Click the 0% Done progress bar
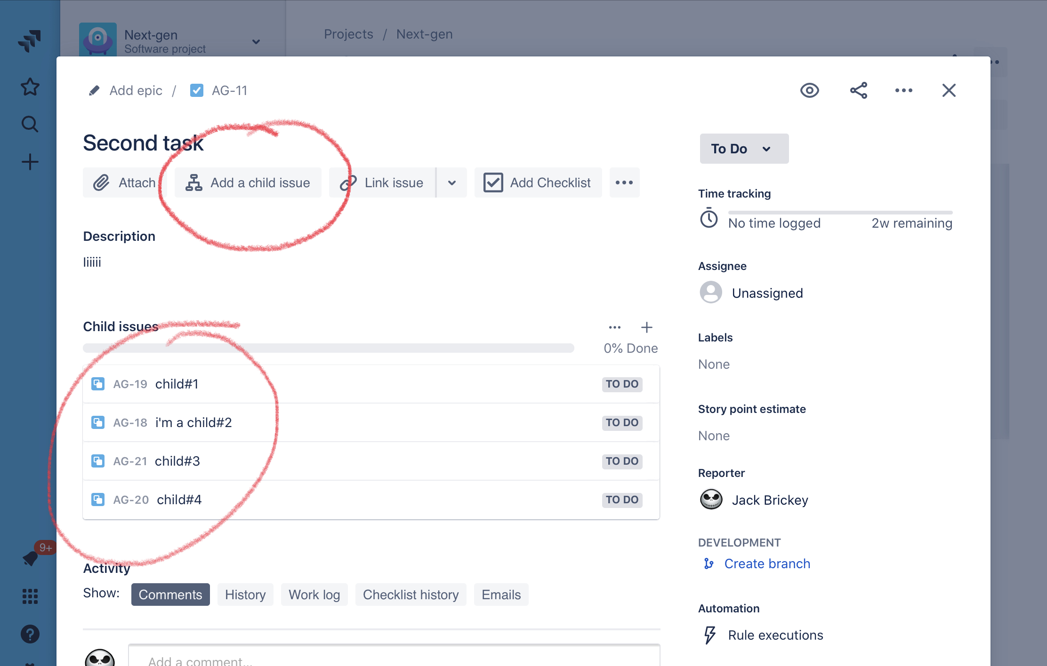1047x666 pixels. [x=329, y=348]
